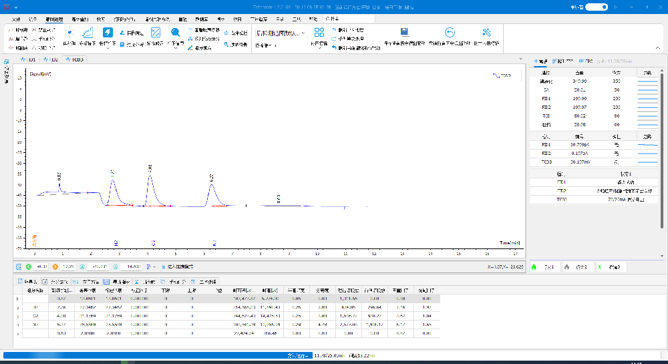Click the first numeric field beside the green arrow
Image resolution: width=668 pixels, height=364 pixels.
41,266
